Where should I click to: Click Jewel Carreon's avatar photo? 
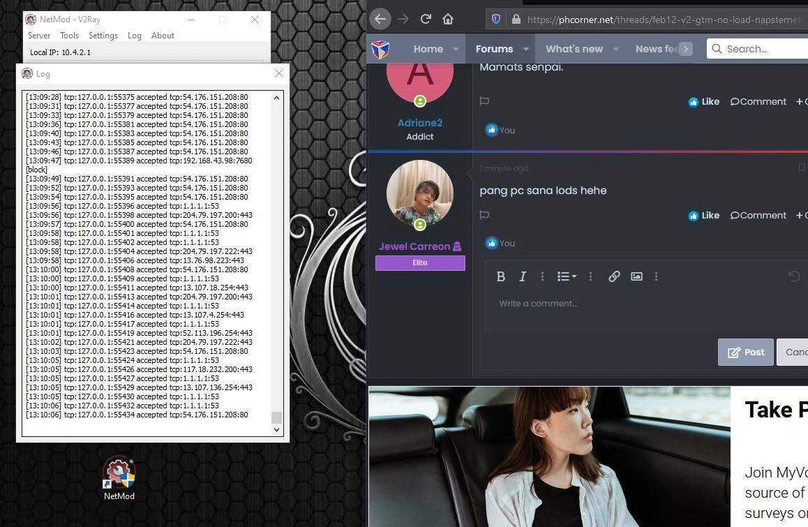420,193
